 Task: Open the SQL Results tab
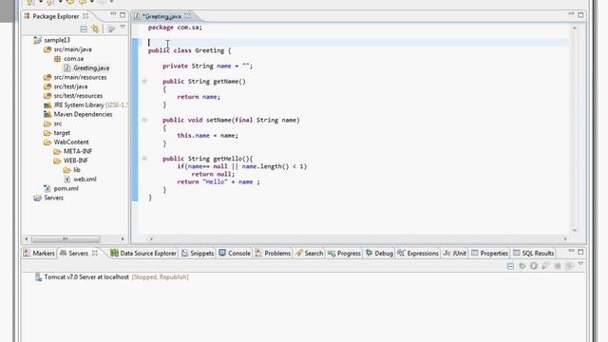coord(534,254)
